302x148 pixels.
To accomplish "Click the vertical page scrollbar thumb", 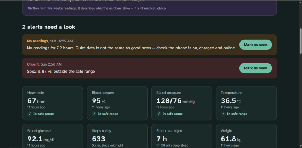I will [301, 41].
